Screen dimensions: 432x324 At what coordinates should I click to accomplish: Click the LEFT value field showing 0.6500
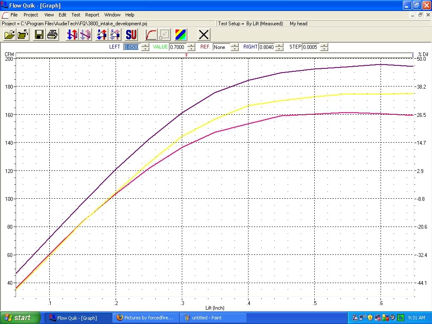click(132, 47)
